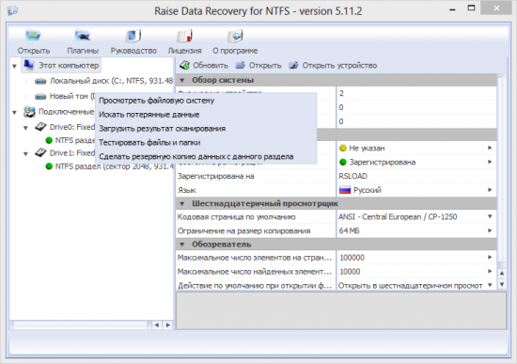The image size is (517, 364).
Task: Choose Сделать резервную копию данных menu item
Action: click(206, 156)
